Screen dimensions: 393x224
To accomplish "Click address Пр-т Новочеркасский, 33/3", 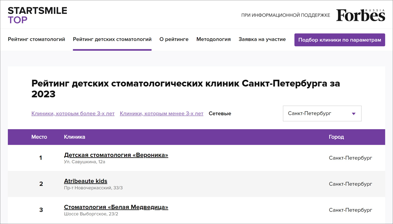I will [x=93, y=188].
